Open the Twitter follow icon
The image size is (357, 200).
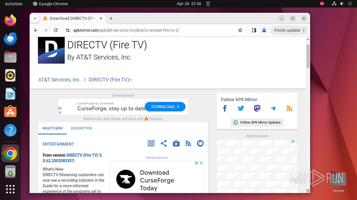241,108
